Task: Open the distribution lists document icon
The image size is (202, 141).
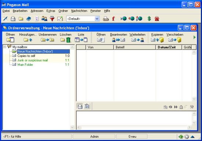Action: click(37, 19)
